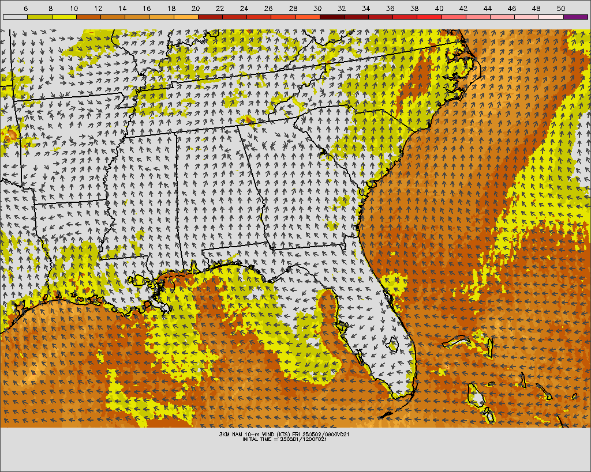Select the 'INITIAL TIME = 250501/1200F021' caption line
The height and width of the screenshot is (472, 591).
point(284,439)
